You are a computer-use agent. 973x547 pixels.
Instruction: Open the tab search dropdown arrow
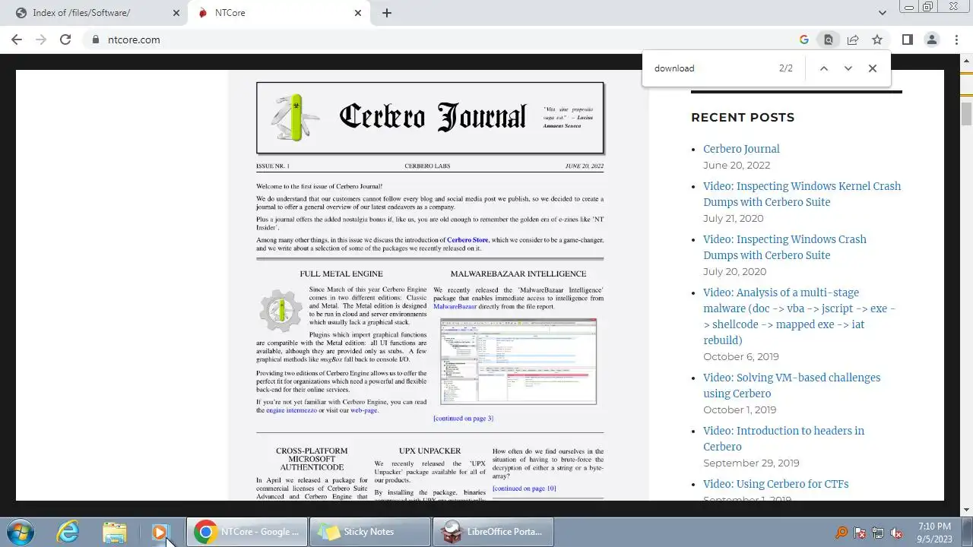[x=883, y=13]
